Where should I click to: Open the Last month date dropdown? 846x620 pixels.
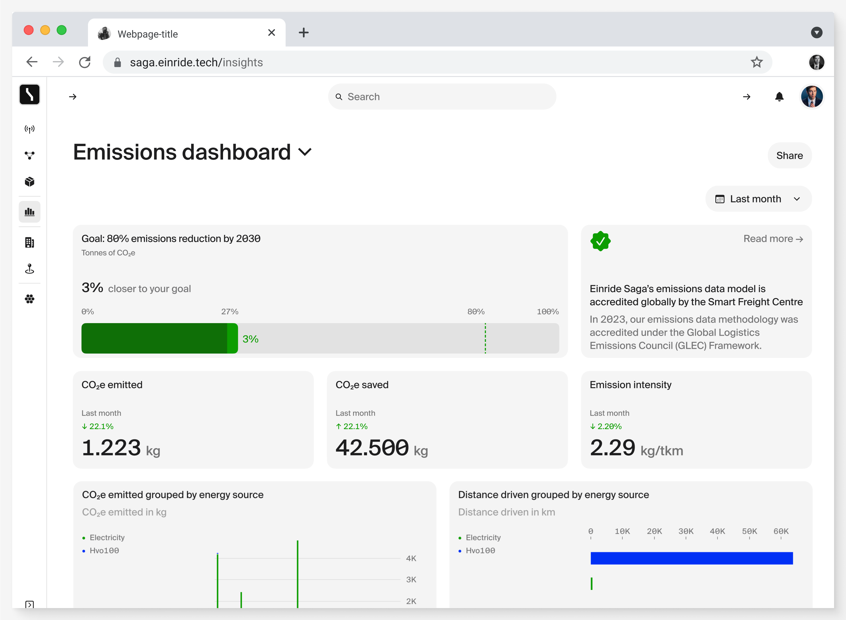(758, 199)
